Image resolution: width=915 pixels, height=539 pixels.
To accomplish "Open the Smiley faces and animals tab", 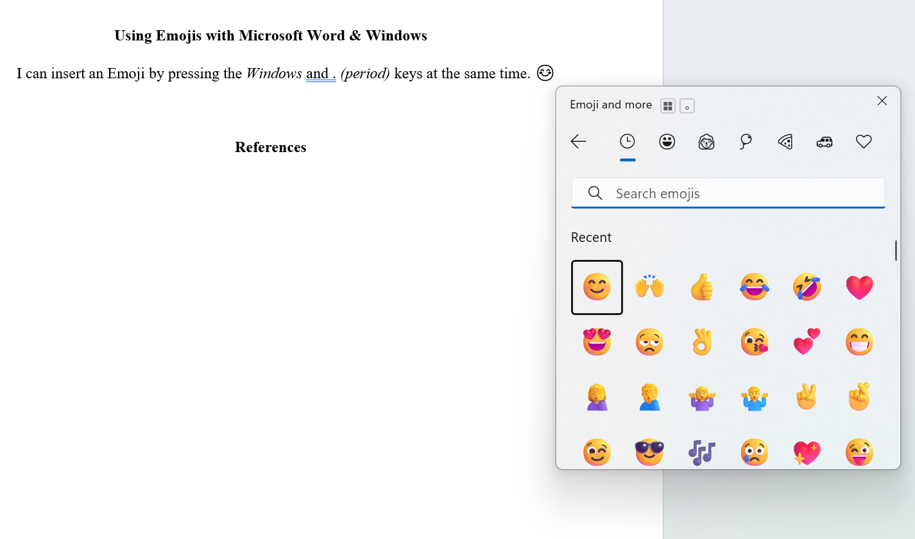I will pyautogui.click(x=667, y=142).
